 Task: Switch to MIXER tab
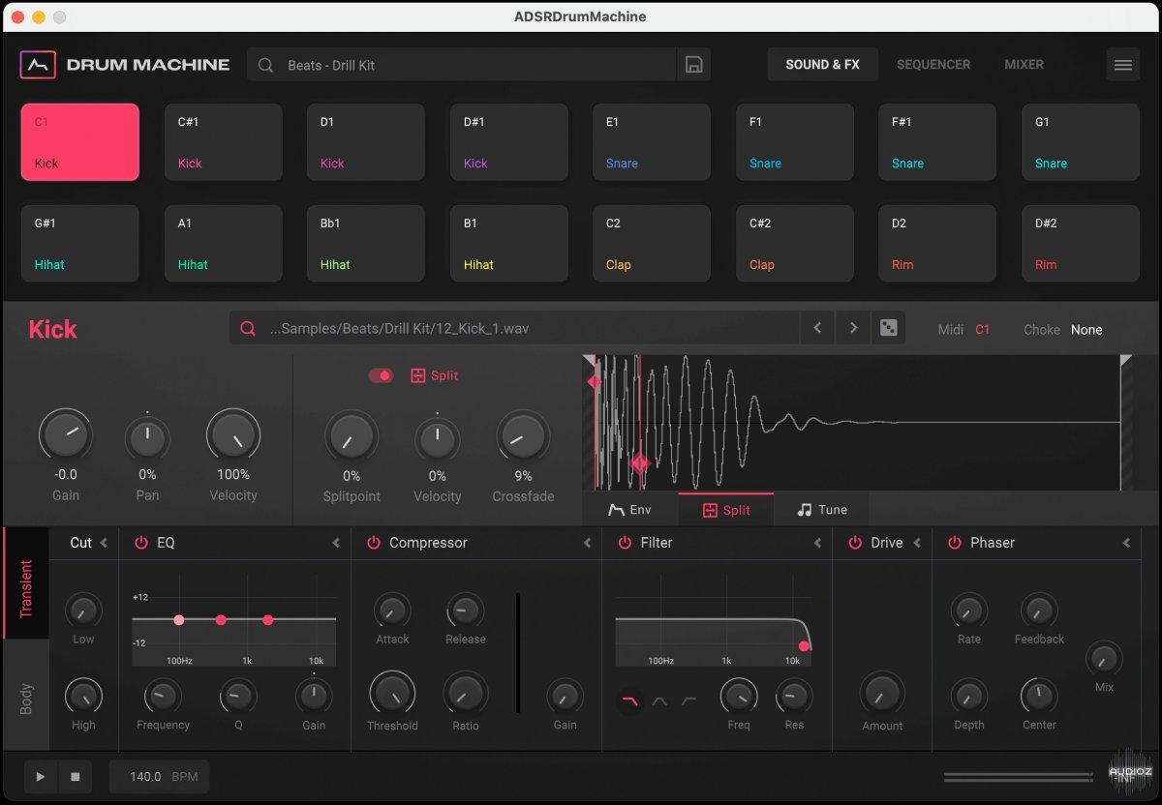coord(1024,65)
